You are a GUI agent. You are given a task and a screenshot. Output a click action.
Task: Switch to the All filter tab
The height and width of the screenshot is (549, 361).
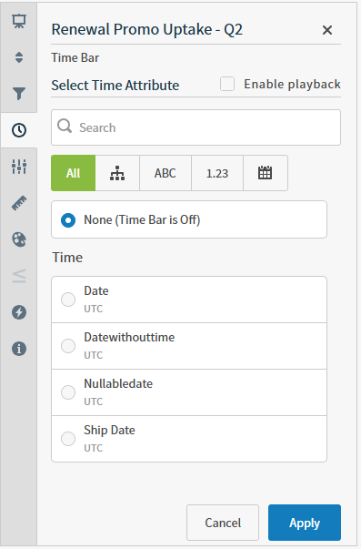click(73, 173)
